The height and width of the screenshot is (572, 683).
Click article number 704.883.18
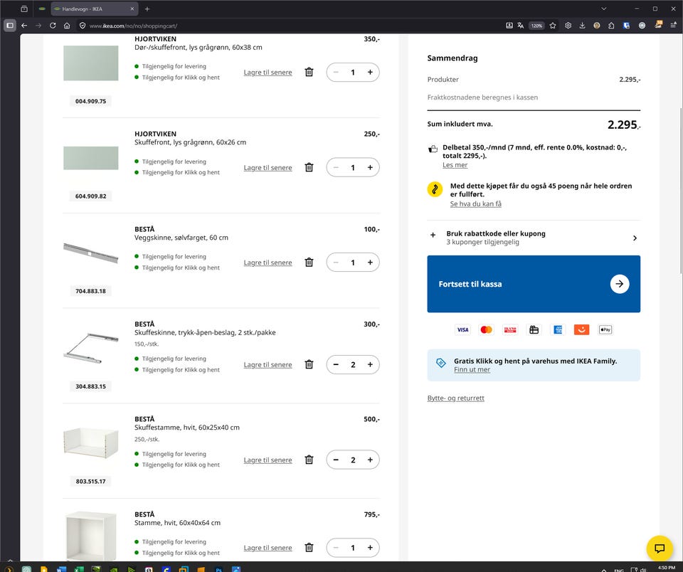click(x=90, y=291)
